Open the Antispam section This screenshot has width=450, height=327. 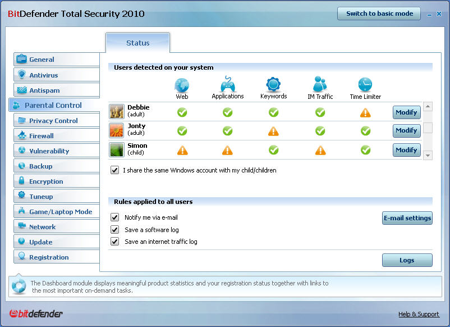click(57, 90)
